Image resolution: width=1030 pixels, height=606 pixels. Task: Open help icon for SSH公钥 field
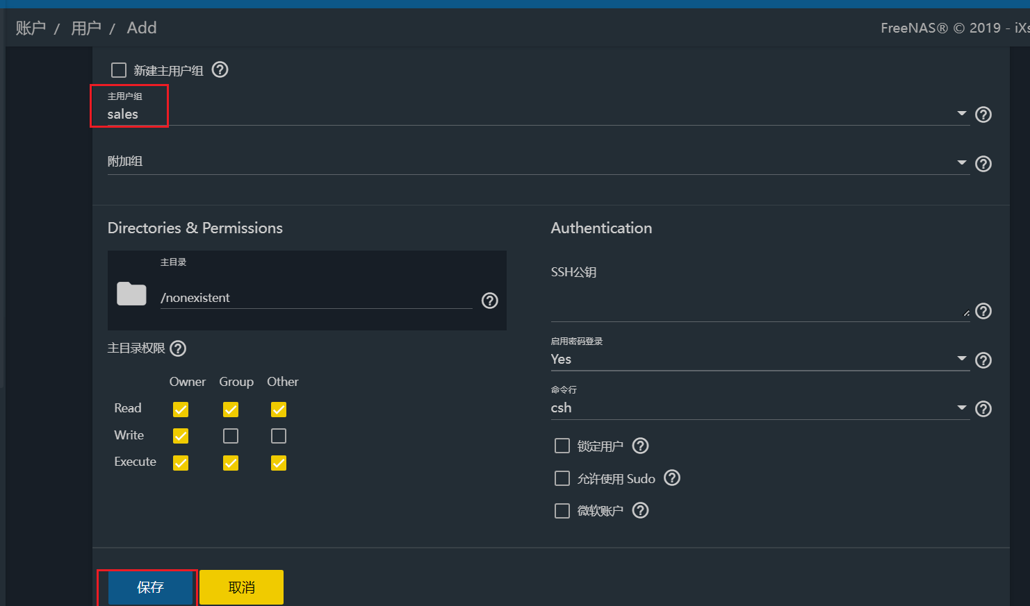pyautogui.click(x=983, y=311)
